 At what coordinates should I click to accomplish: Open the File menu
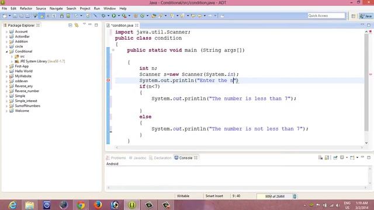click(x=4, y=9)
